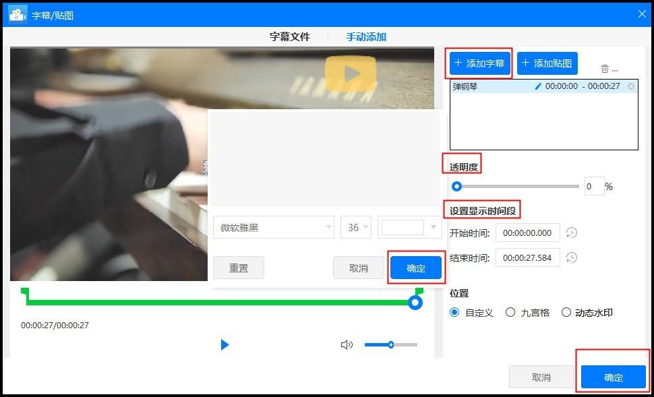Click the 开始时间 input field
654x397 pixels.
point(528,233)
